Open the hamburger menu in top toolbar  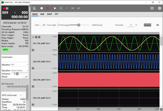(x=152, y=8)
